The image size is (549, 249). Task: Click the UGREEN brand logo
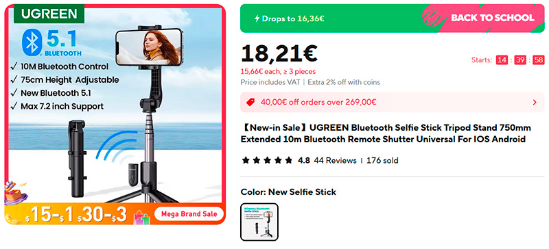(x=49, y=14)
